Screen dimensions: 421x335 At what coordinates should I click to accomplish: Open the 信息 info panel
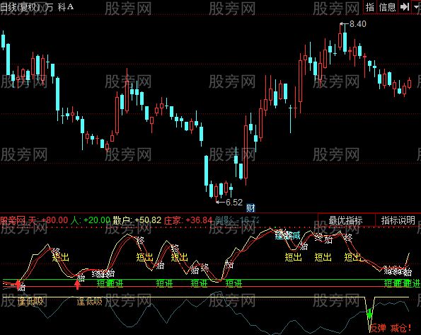pos(387,7)
